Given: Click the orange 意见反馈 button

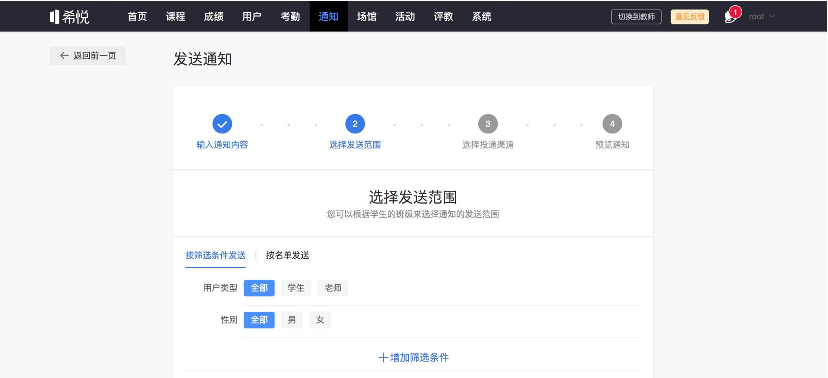Looking at the screenshot, I should click(x=690, y=17).
